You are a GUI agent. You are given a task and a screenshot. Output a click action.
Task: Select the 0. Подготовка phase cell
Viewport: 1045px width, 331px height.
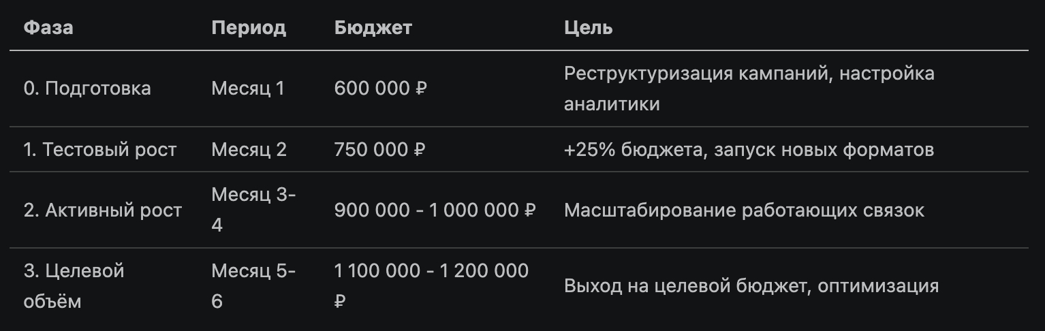pyautogui.click(x=87, y=89)
